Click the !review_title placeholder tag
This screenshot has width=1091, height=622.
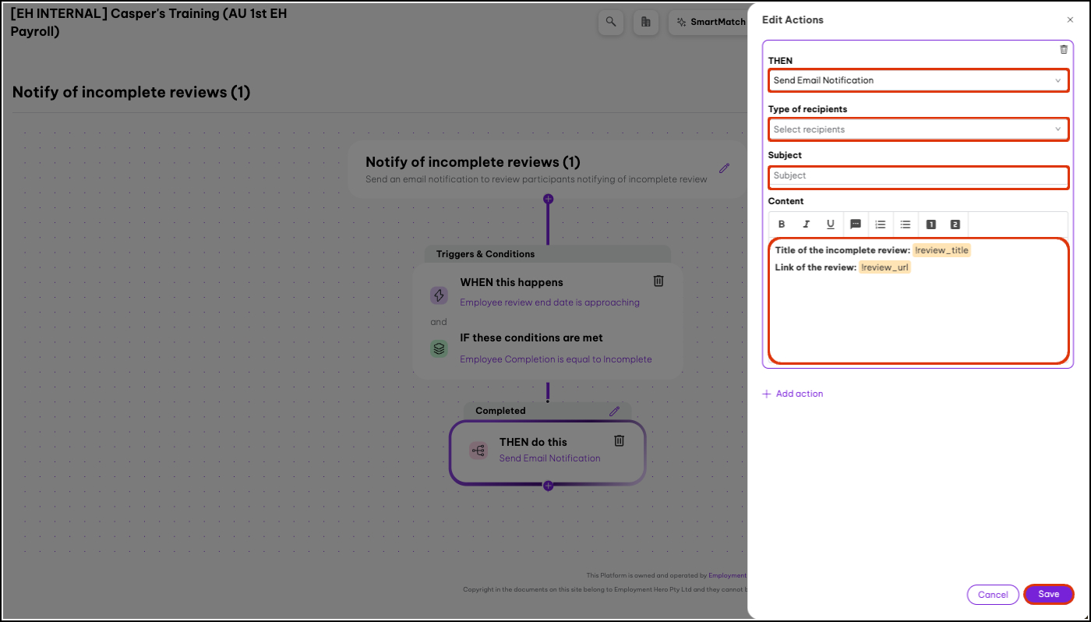point(942,250)
